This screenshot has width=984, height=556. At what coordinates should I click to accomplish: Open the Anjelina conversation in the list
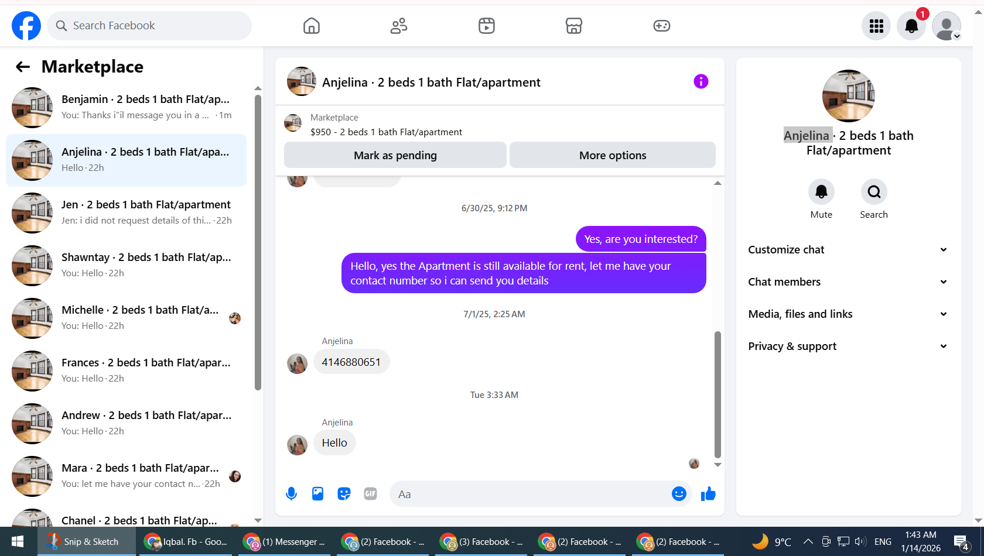pos(126,160)
